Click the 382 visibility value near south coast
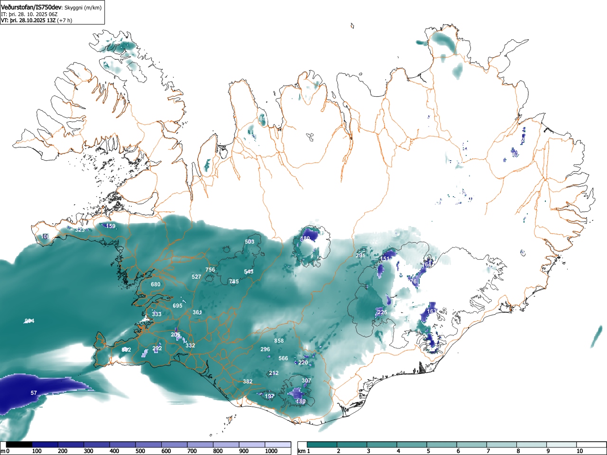607x455 pixels. point(248,382)
